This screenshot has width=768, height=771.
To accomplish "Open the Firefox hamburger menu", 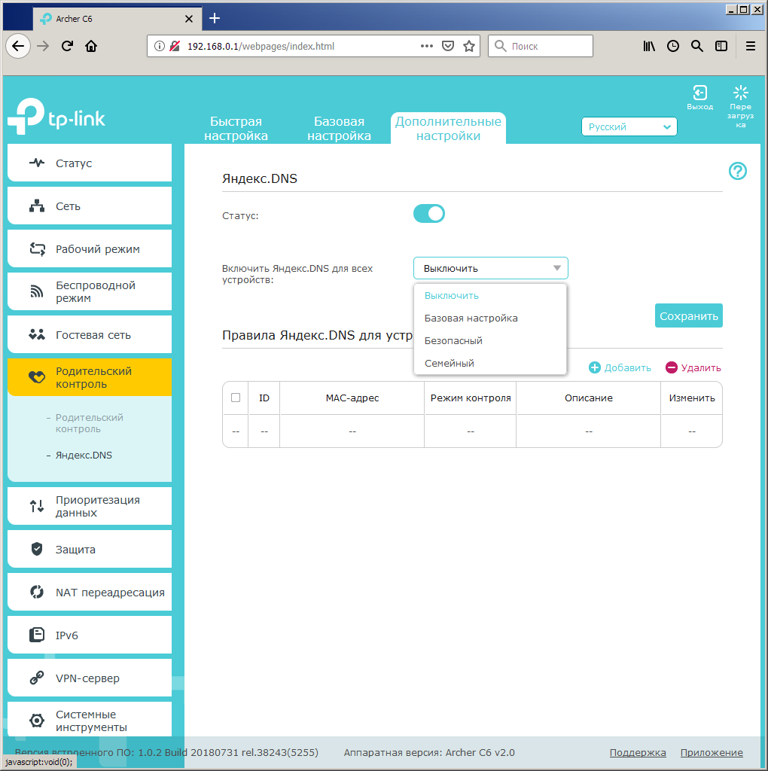I will coord(750,46).
